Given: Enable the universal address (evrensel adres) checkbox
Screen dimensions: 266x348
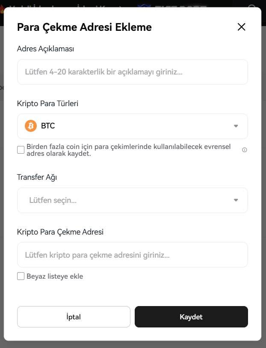Looking at the screenshot, I should tap(21, 150).
